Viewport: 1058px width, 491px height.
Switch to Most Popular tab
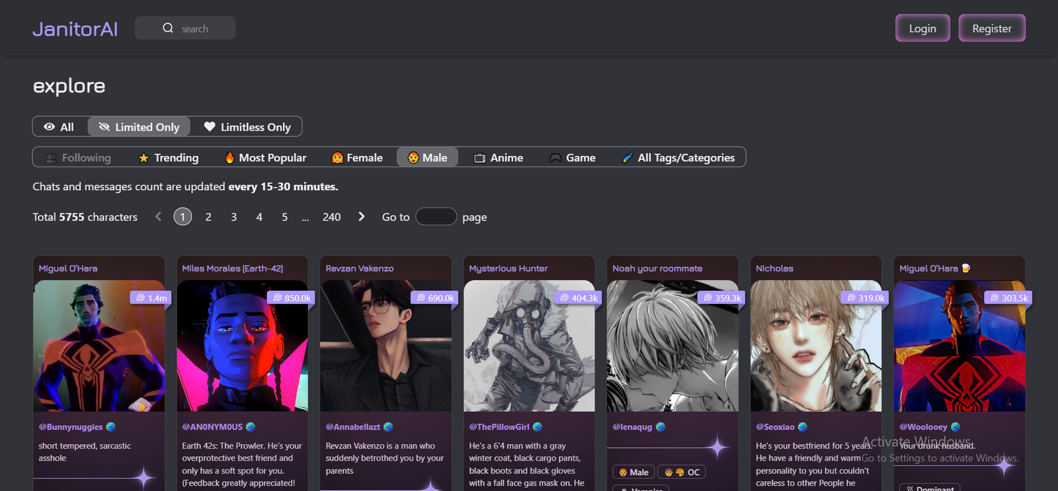click(265, 158)
